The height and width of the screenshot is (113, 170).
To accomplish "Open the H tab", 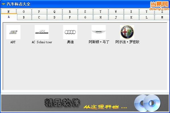I will pos(101,17).
